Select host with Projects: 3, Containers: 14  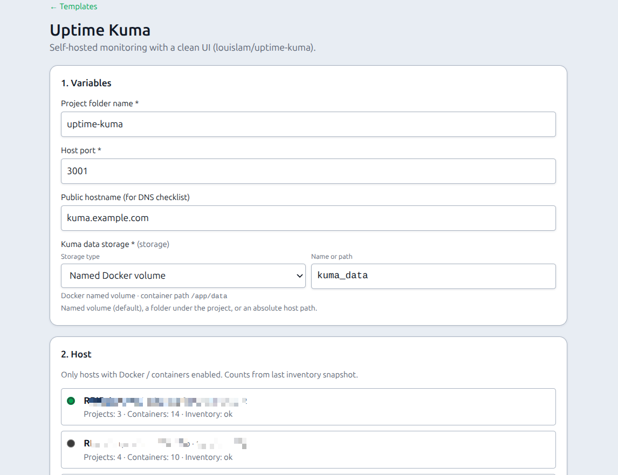click(308, 407)
